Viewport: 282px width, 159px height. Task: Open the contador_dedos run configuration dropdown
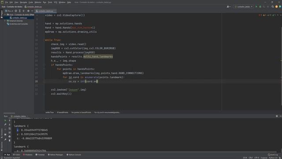(244, 7)
